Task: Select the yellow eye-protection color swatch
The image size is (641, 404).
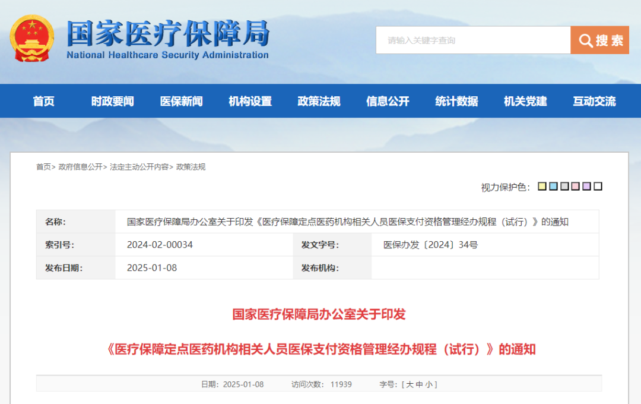Action: pos(542,187)
